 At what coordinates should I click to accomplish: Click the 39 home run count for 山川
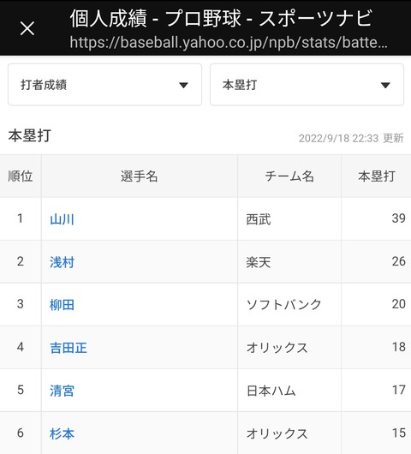398,218
